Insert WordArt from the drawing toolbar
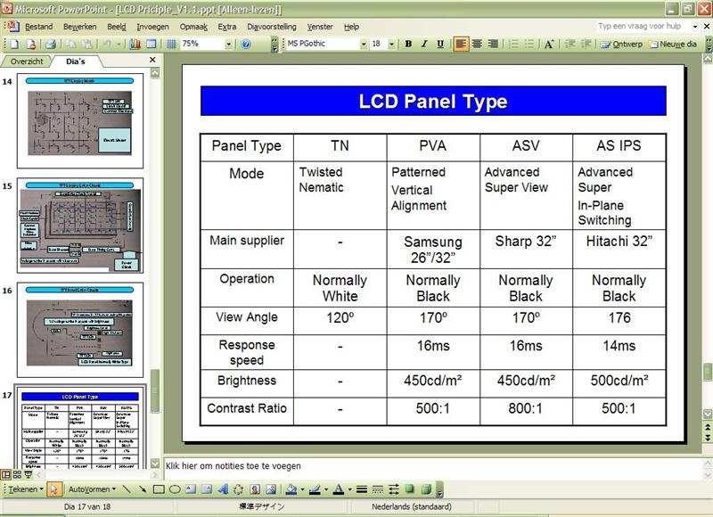 point(223,489)
